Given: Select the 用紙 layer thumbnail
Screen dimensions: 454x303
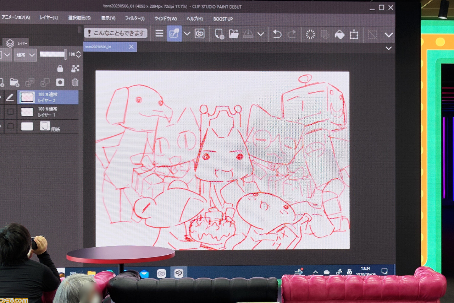Looking at the screenshot, I should pos(27,126).
